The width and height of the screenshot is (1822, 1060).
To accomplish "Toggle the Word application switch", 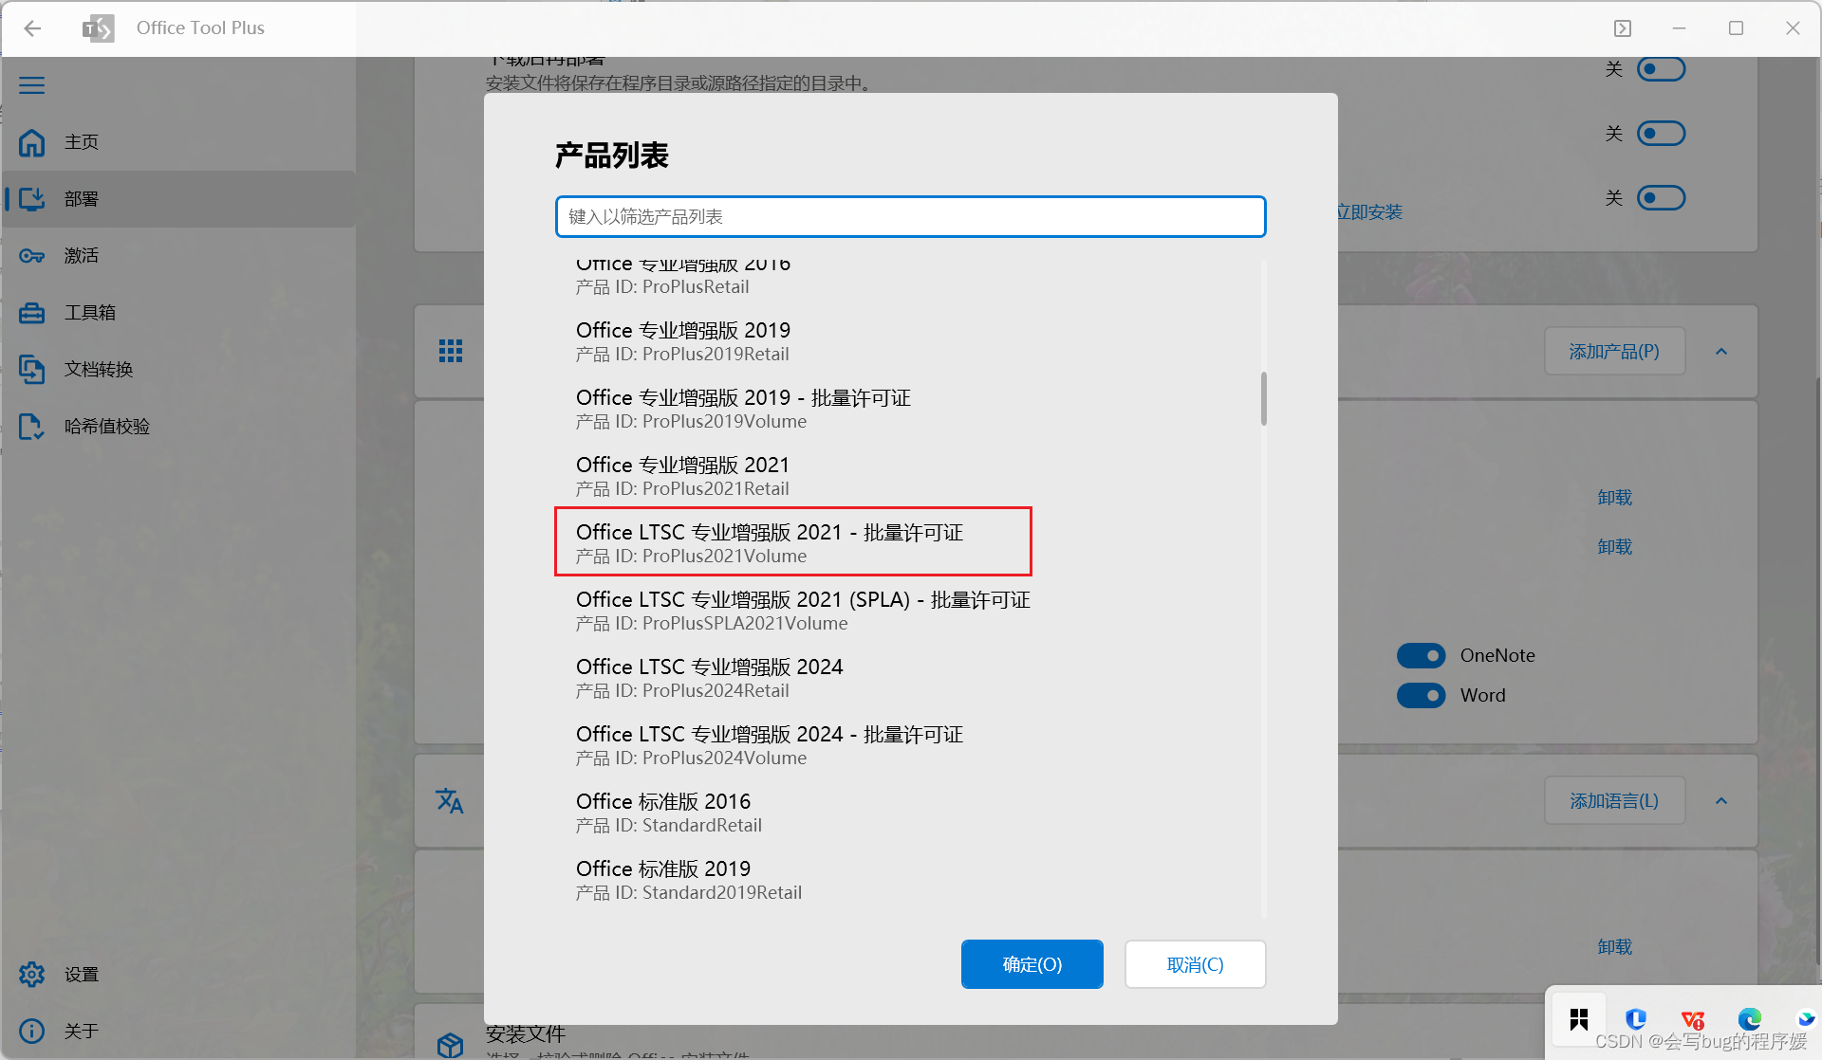I will coord(1421,695).
